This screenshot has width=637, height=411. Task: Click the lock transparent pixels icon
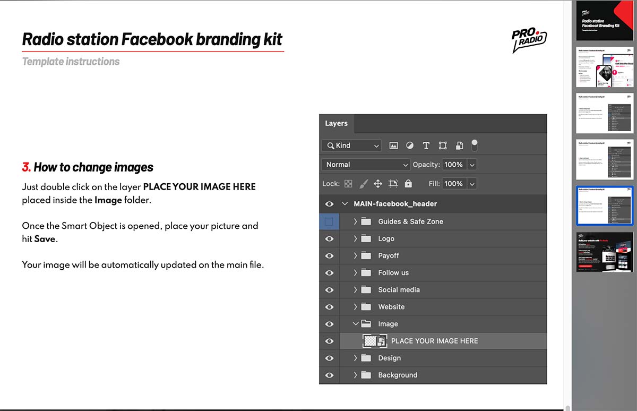tap(348, 184)
